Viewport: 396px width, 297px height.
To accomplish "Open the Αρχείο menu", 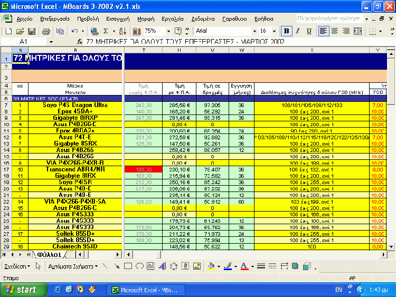I will 24,19.
